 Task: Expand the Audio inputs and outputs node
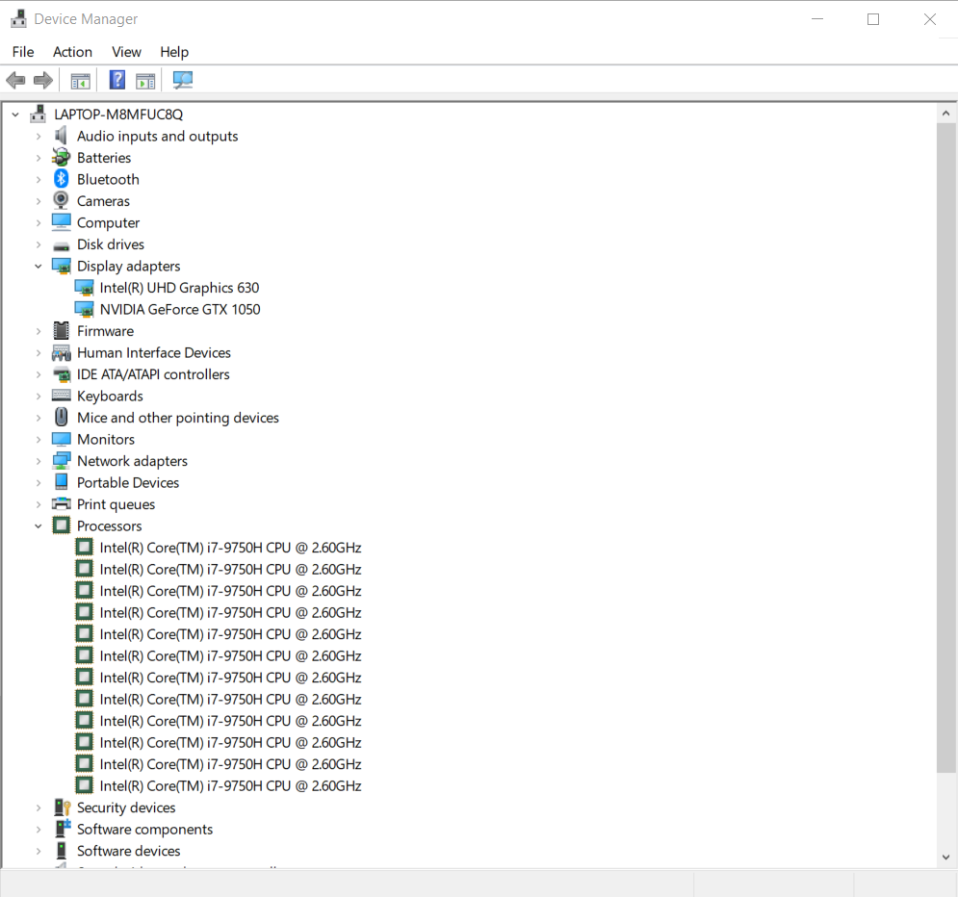39,137
